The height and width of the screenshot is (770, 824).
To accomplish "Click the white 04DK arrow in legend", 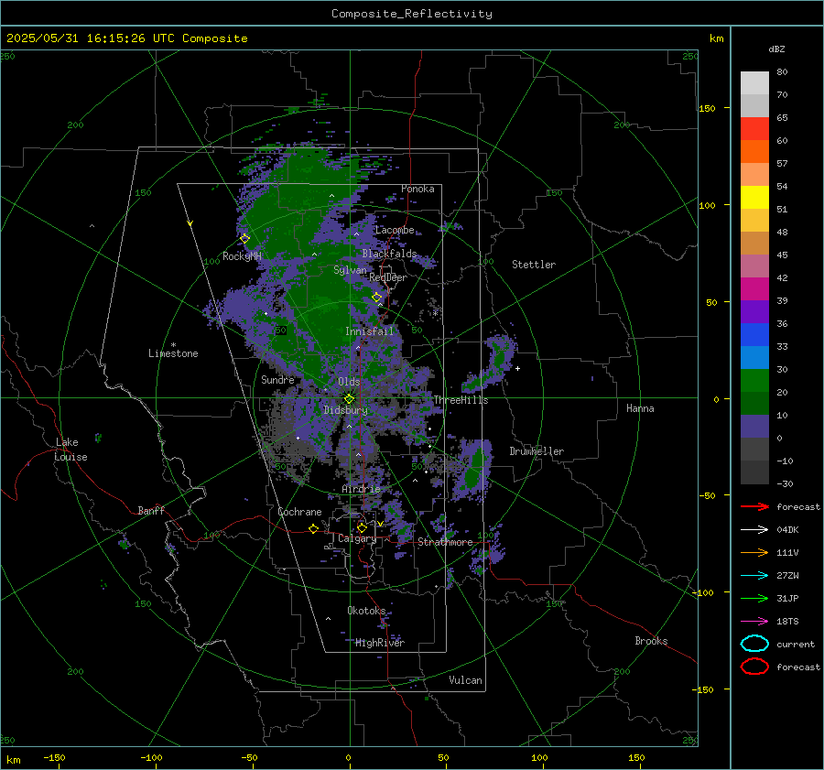I will click(x=754, y=530).
